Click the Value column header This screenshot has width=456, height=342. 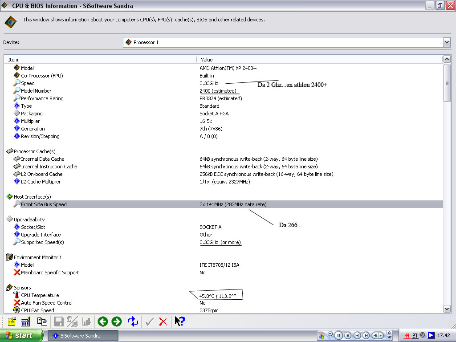[x=319, y=60]
